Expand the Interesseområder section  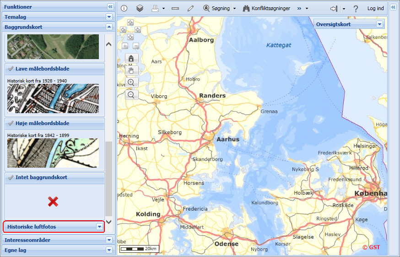tap(109, 240)
